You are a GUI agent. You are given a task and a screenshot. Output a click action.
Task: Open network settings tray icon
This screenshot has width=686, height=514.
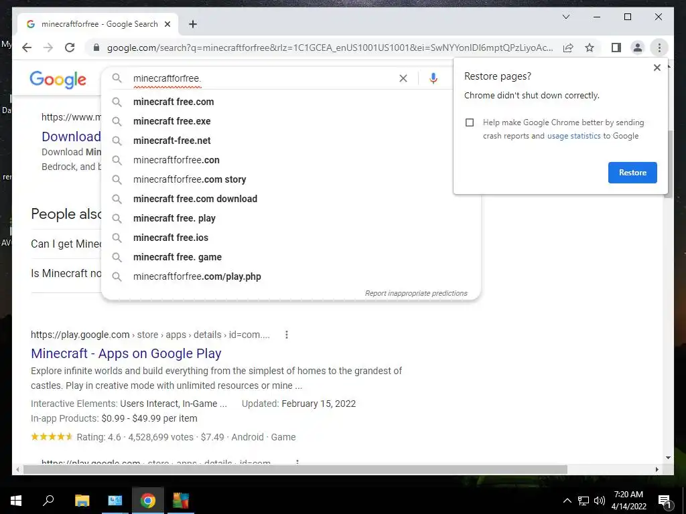coord(584,501)
